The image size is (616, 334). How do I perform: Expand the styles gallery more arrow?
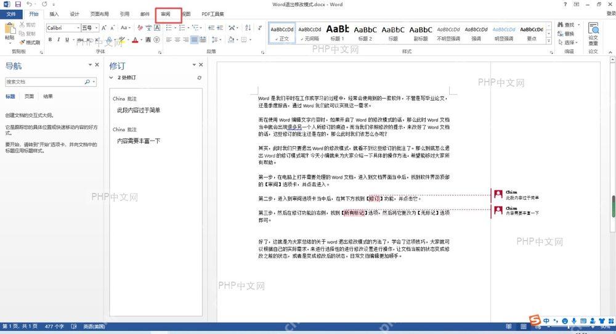[549, 42]
